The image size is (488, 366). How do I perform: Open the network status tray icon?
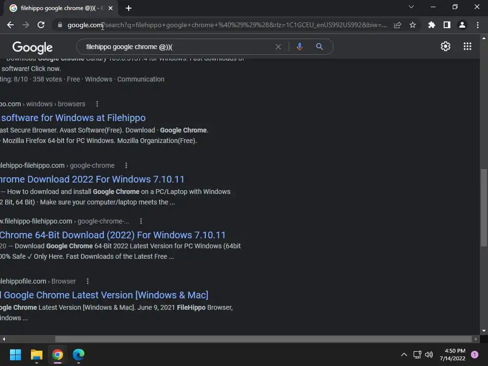(417, 355)
